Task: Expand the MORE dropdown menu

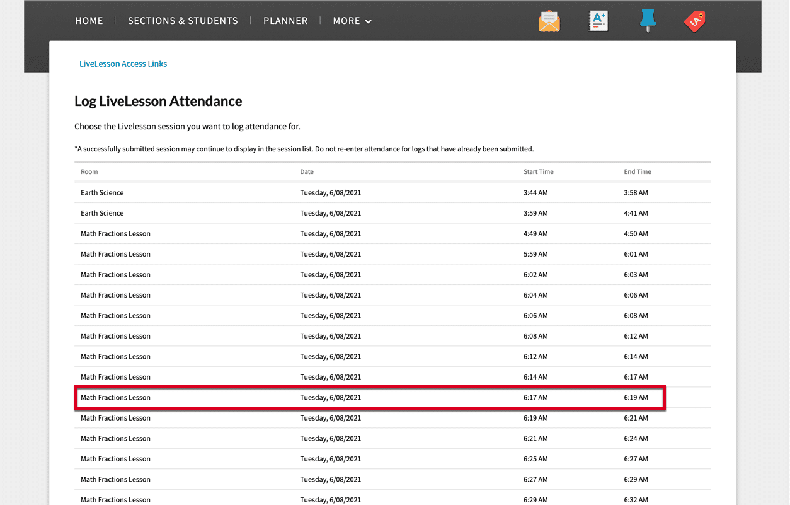Action: click(x=352, y=21)
